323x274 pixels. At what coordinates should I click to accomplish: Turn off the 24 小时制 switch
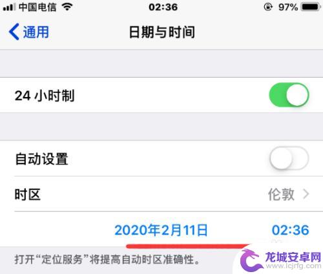click(289, 95)
